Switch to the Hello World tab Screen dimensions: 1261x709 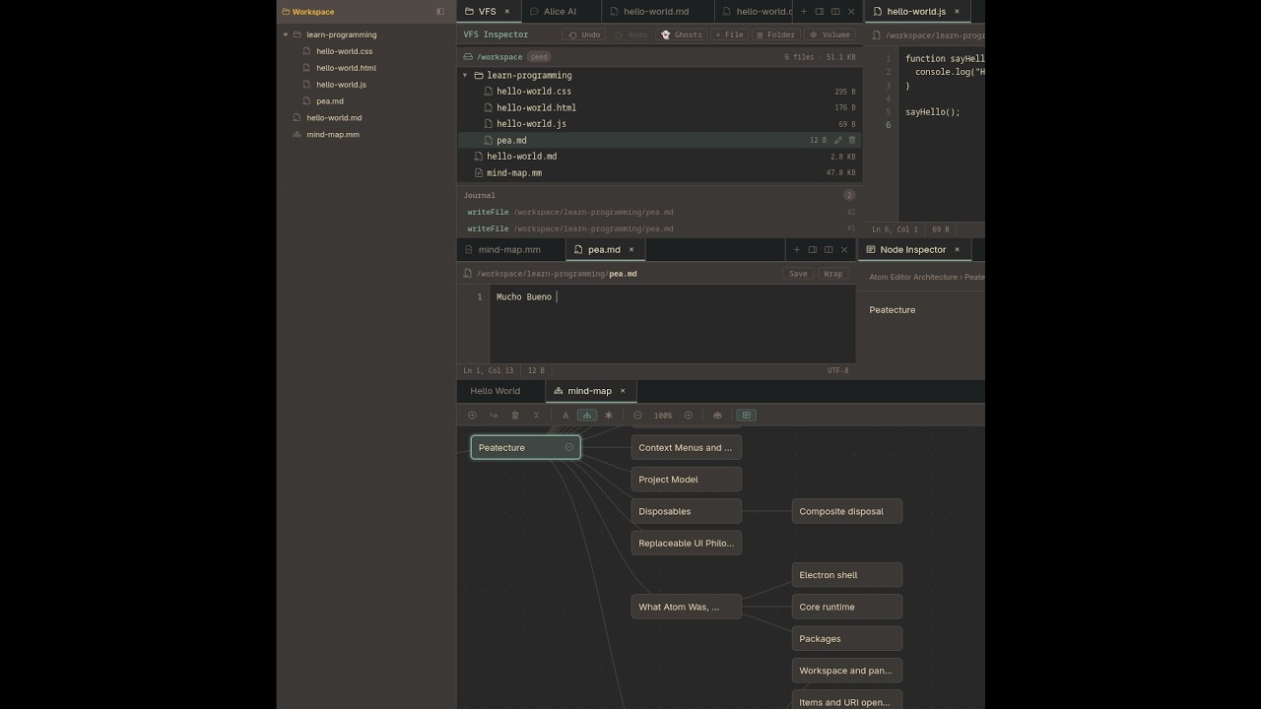(496, 391)
